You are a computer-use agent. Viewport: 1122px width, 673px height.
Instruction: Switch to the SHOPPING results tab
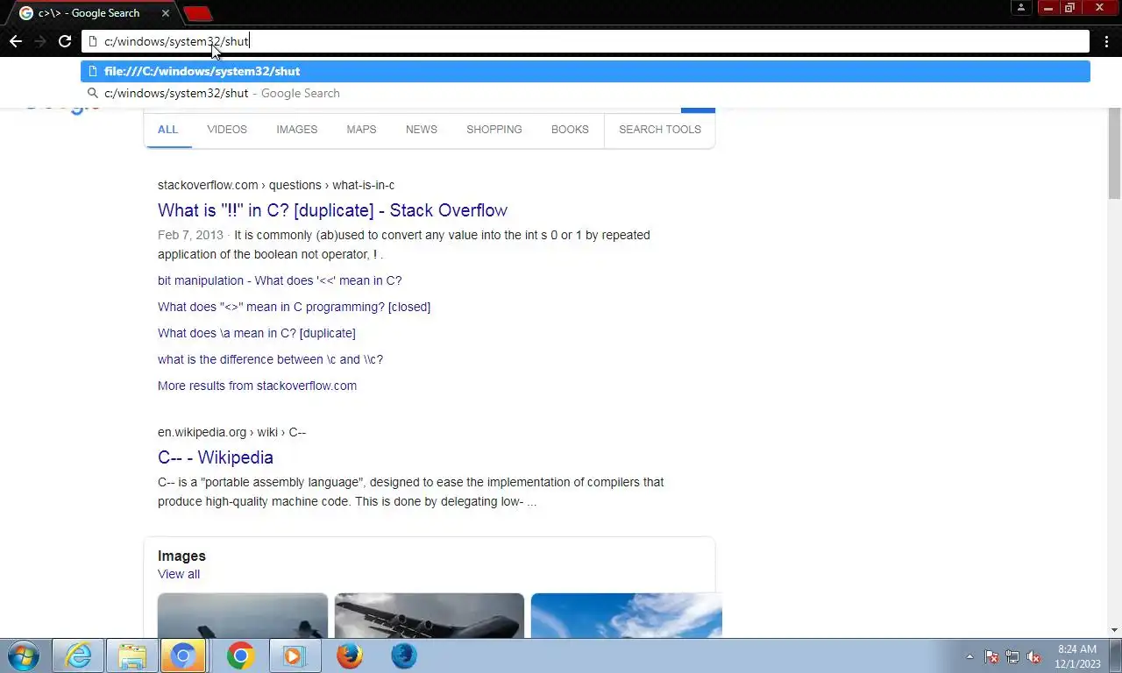tap(494, 129)
